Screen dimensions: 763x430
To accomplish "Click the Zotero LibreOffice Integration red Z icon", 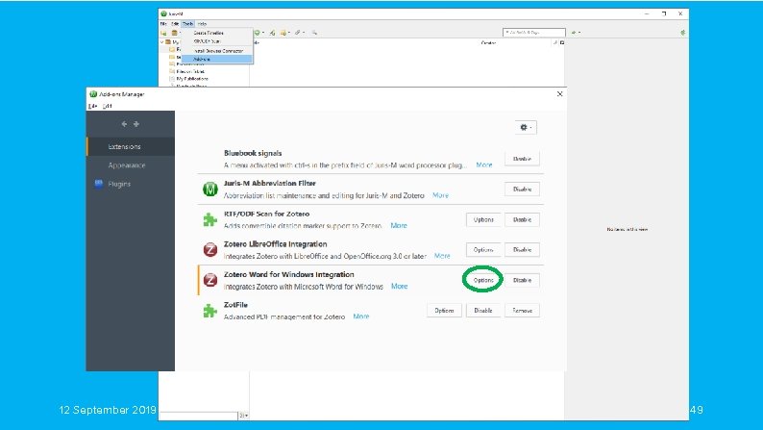I will click(210, 250).
